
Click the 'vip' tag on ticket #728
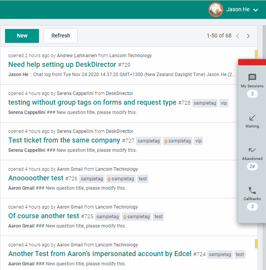(224, 103)
